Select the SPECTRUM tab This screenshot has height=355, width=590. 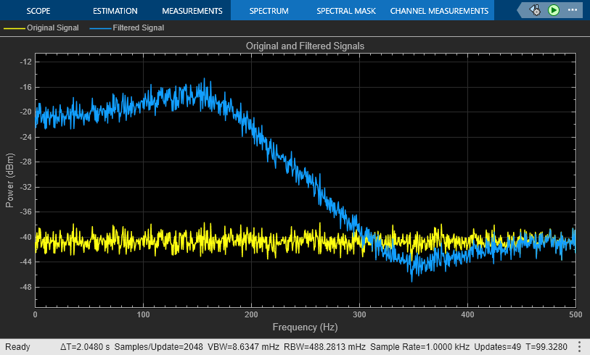click(269, 11)
